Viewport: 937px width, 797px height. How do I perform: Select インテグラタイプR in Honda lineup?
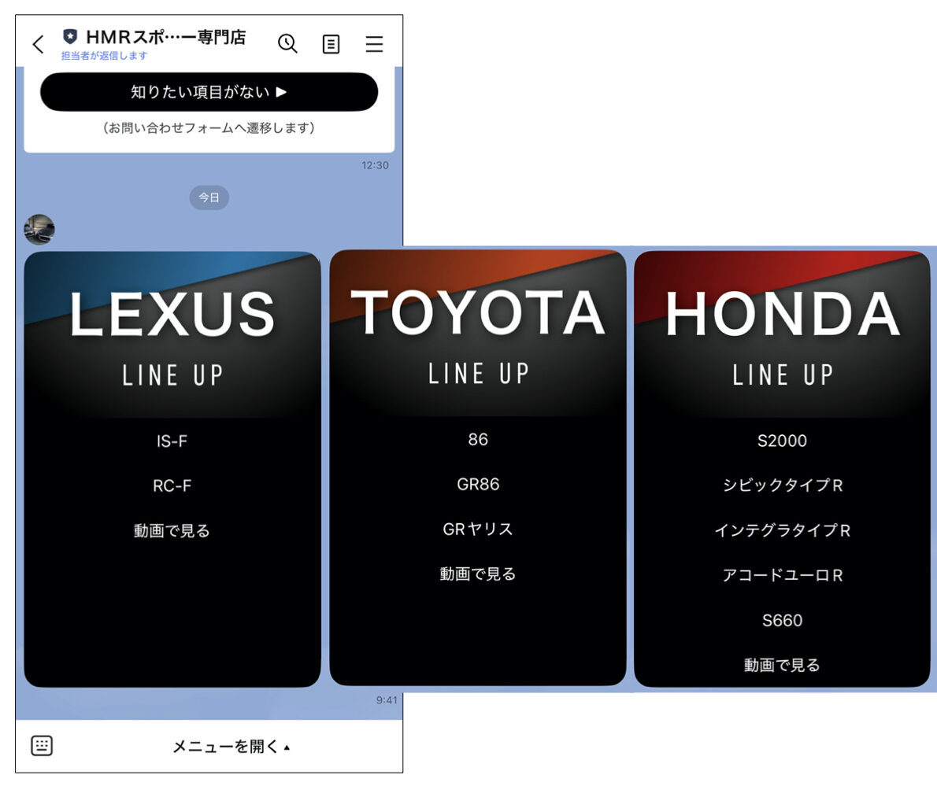tap(782, 530)
